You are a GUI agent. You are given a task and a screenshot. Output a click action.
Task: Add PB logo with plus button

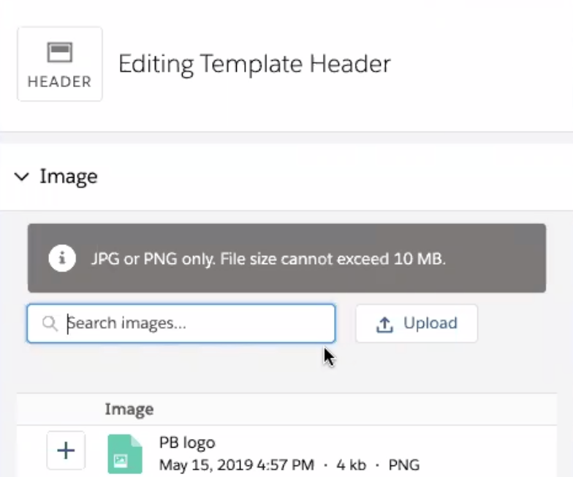(66, 451)
